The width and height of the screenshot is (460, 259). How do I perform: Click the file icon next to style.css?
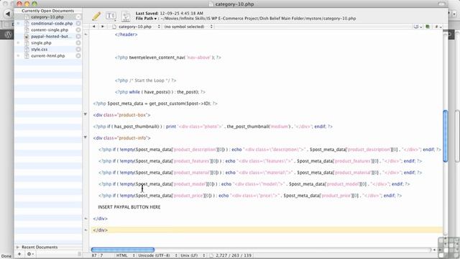[27, 50]
